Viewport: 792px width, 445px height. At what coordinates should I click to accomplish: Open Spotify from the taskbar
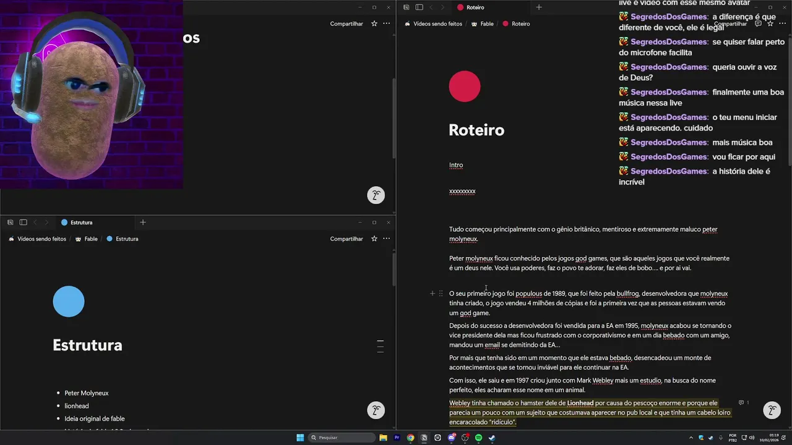(478, 438)
